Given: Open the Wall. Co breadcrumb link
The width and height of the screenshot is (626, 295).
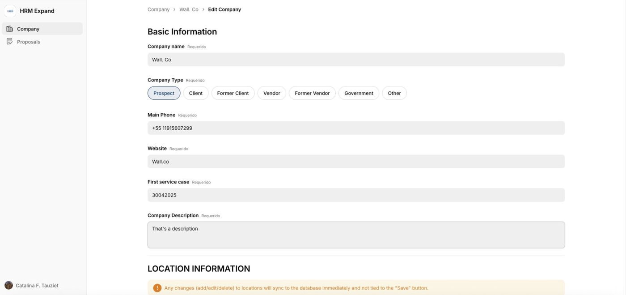Looking at the screenshot, I should (x=189, y=9).
